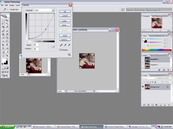
Task: Open the Image menu
Action: pyautogui.click(x=12, y=5)
